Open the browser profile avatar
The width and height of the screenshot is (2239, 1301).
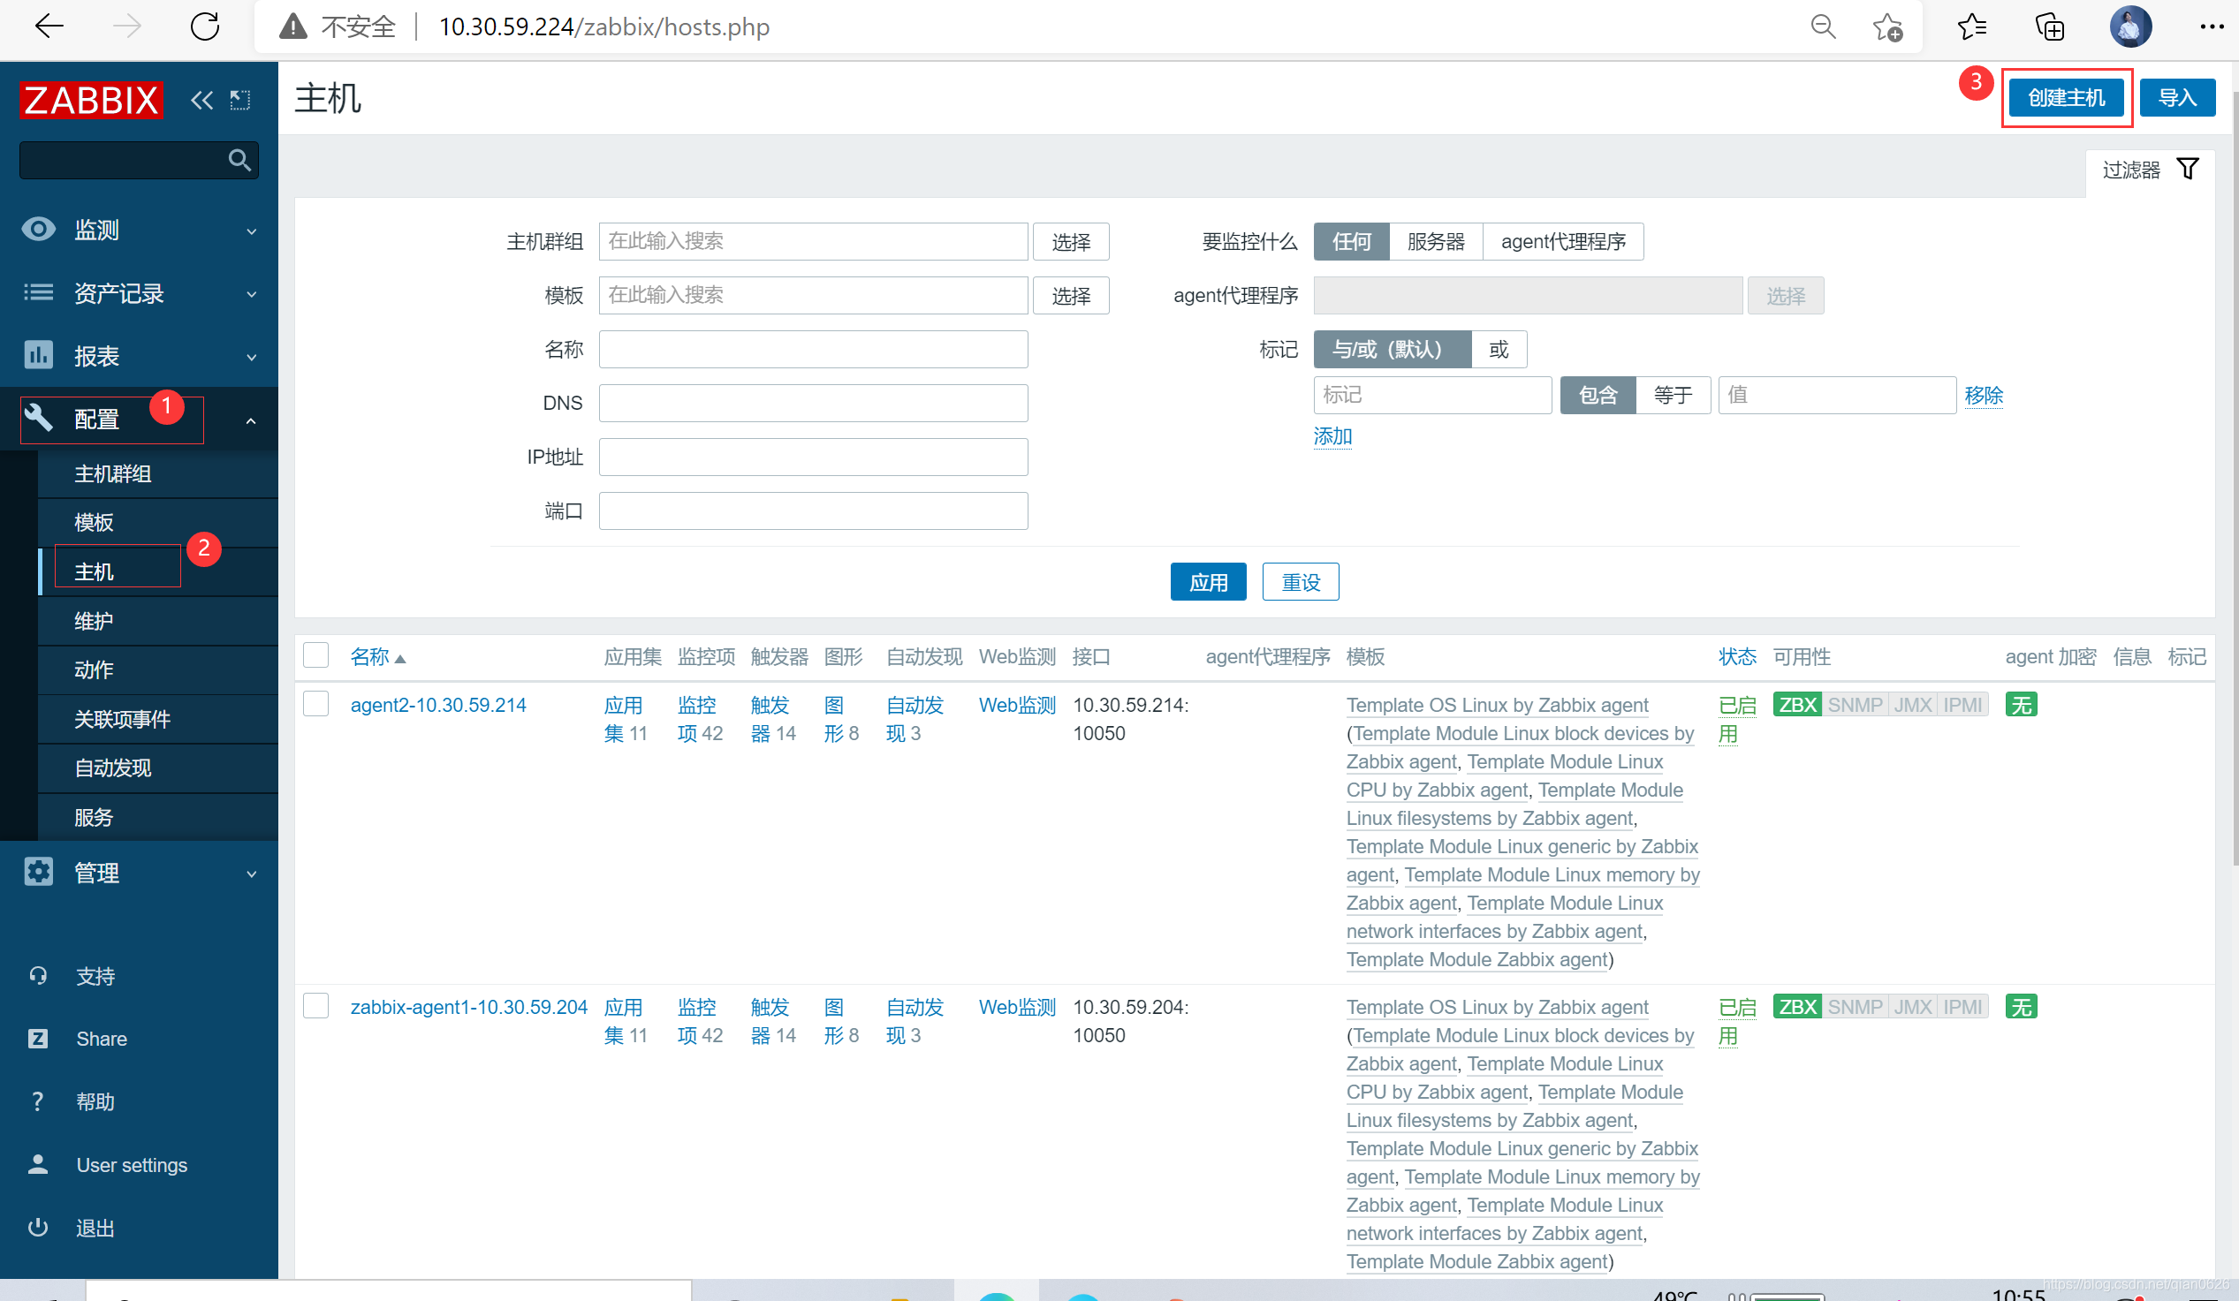[x=2130, y=26]
